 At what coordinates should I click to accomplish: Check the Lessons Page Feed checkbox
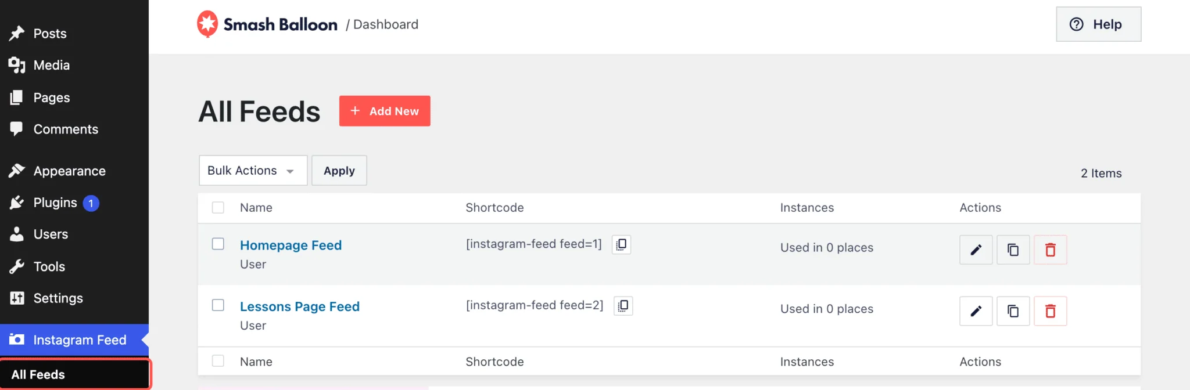pos(218,305)
